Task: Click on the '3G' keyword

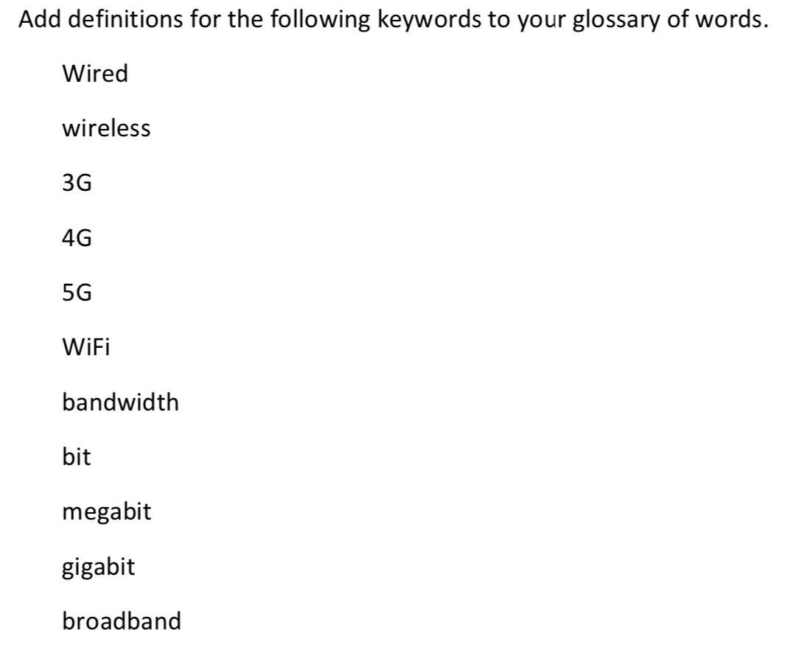Action: click(x=77, y=183)
